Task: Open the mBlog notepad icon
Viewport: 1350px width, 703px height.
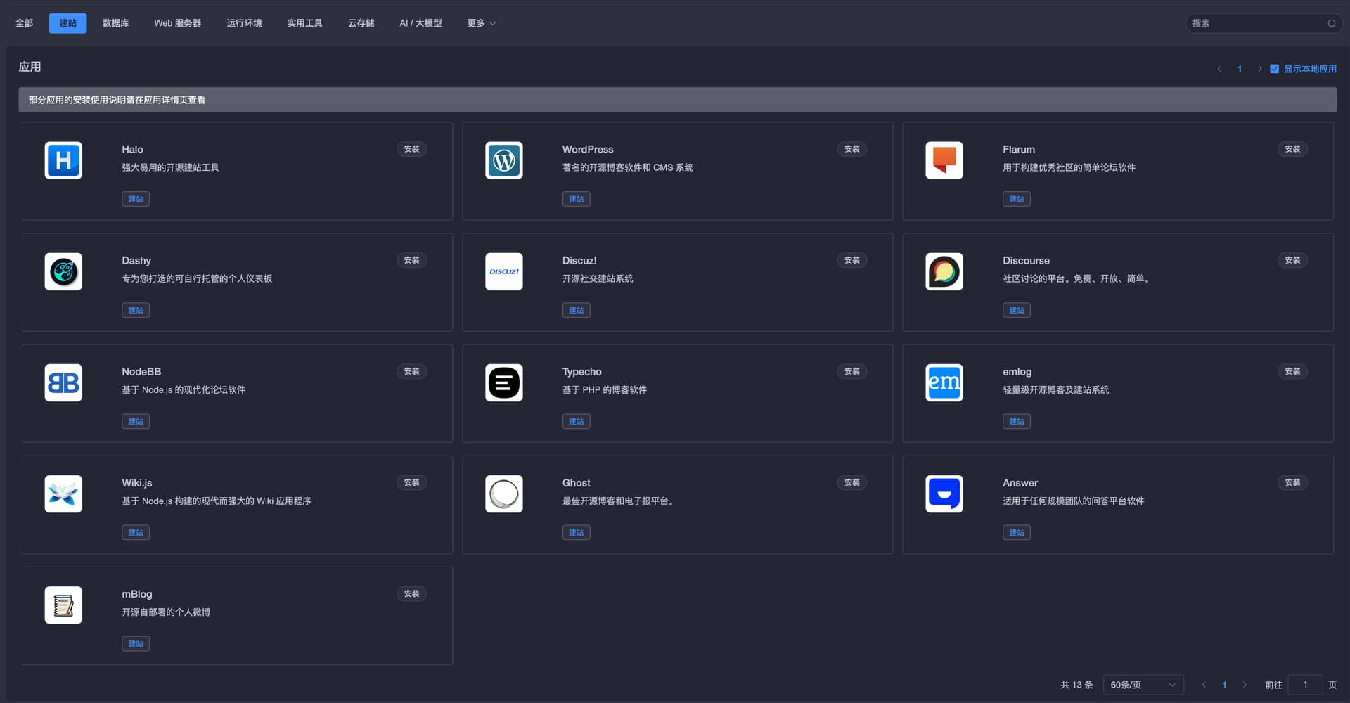Action: 63,605
